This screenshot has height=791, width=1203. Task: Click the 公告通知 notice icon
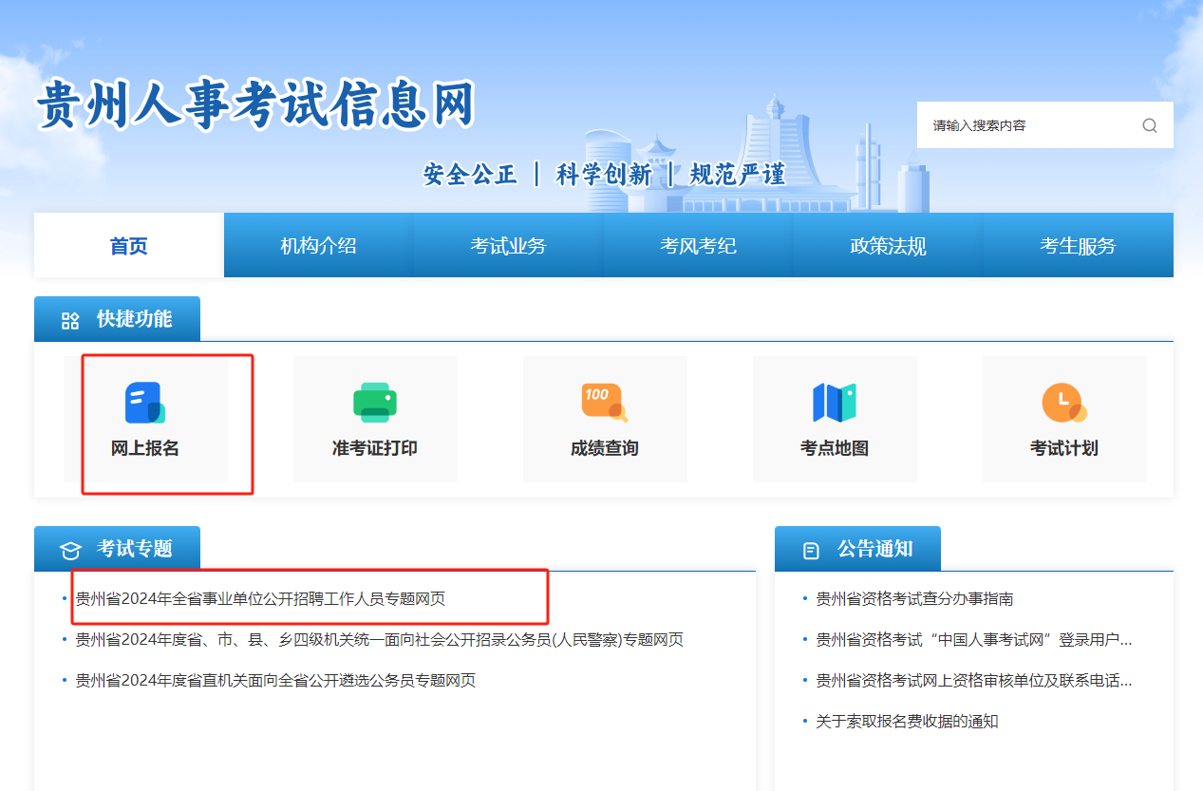tap(811, 550)
